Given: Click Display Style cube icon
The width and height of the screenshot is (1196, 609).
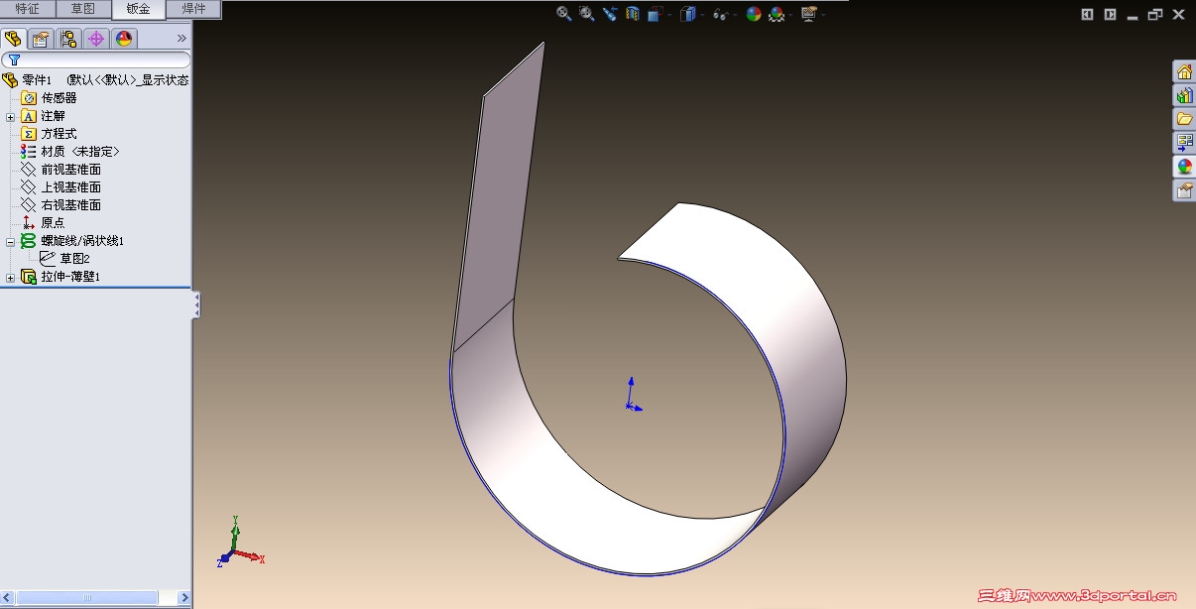Looking at the screenshot, I should pyautogui.click(x=687, y=14).
